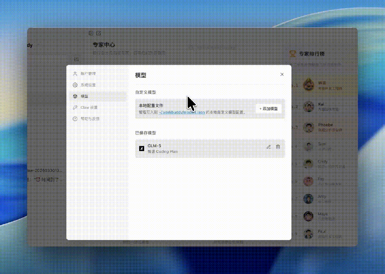Click Kai's avatar in ranking list
This screenshot has height=274, width=385.
(x=308, y=106)
